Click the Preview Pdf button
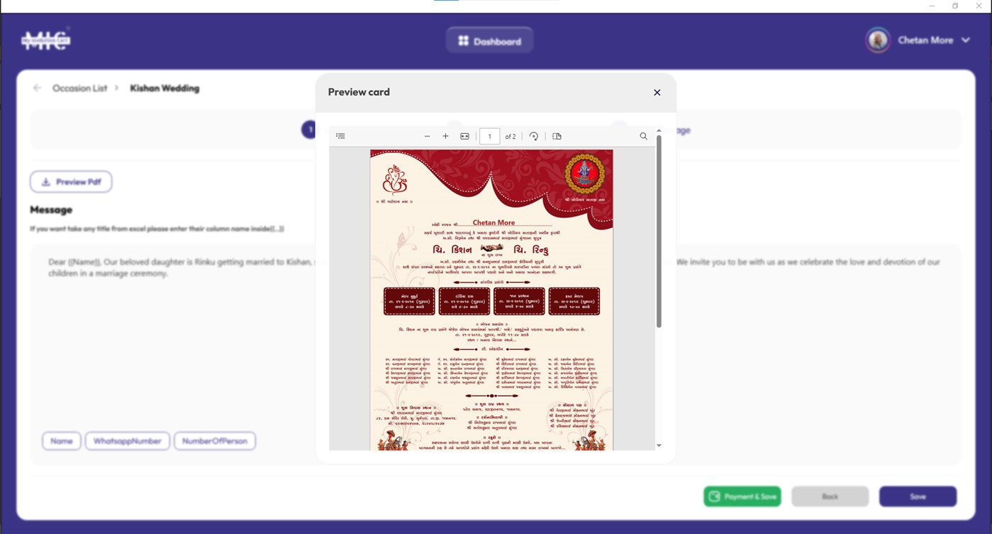This screenshot has height=534, width=992. (x=71, y=181)
